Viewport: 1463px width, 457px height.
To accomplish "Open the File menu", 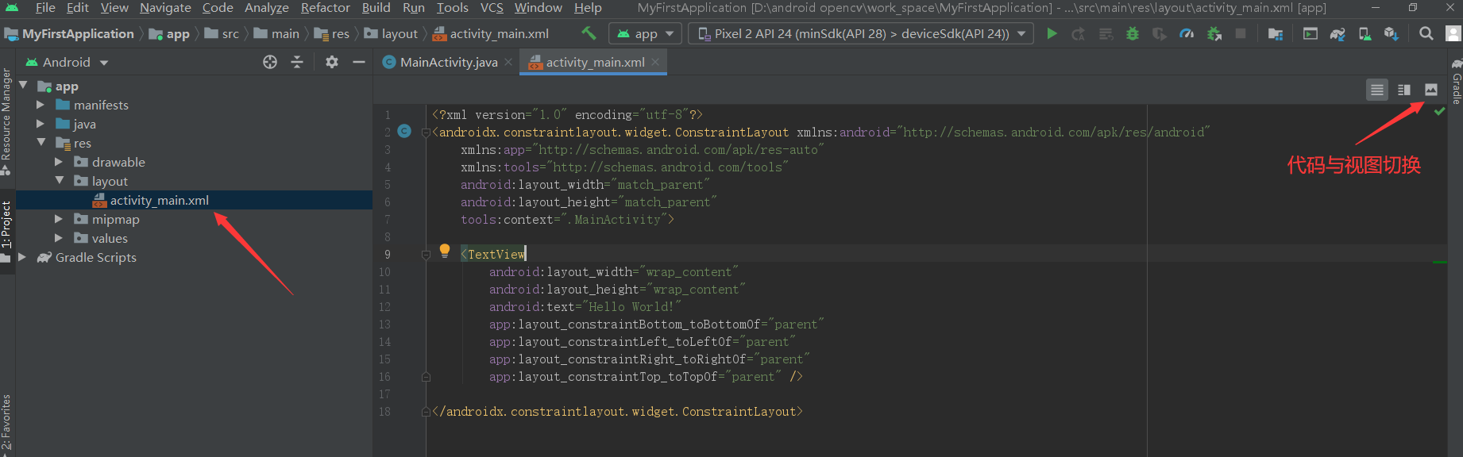I will click(45, 8).
